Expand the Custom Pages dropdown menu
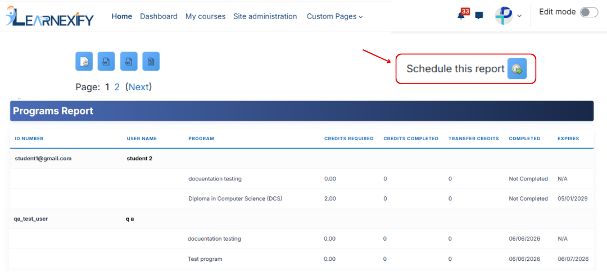 click(335, 17)
